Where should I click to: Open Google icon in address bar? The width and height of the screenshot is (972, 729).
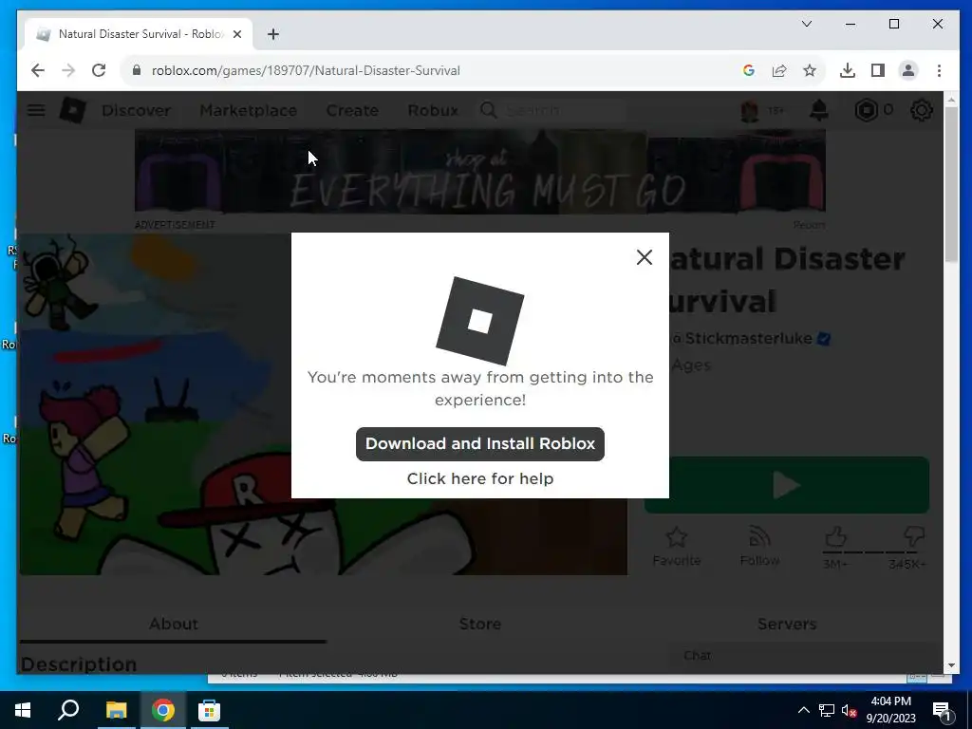click(x=748, y=70)
